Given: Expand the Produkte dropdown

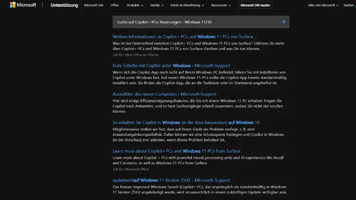Looking at the screenshot, I should [135, 5].
